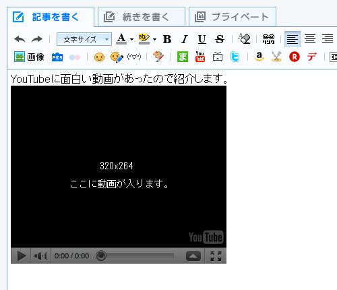Insert an emoji smiley face

point(99,57)
